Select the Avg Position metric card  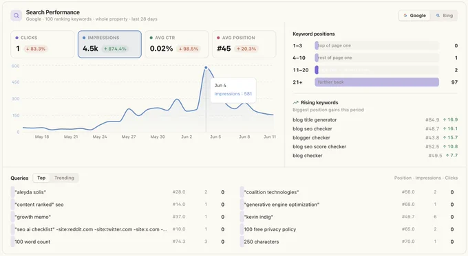(244, 44)
